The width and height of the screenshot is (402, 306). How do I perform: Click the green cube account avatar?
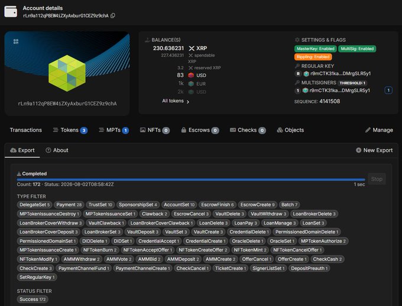(67, 73)
